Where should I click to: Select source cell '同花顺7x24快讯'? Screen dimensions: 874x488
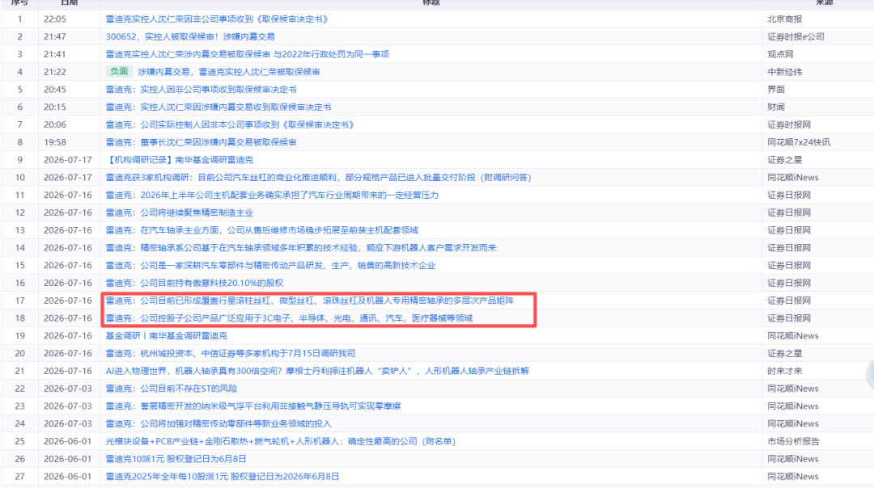pos(799,142)
